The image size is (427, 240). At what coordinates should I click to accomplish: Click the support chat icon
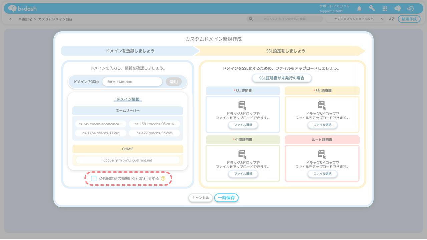pos(397,9)
